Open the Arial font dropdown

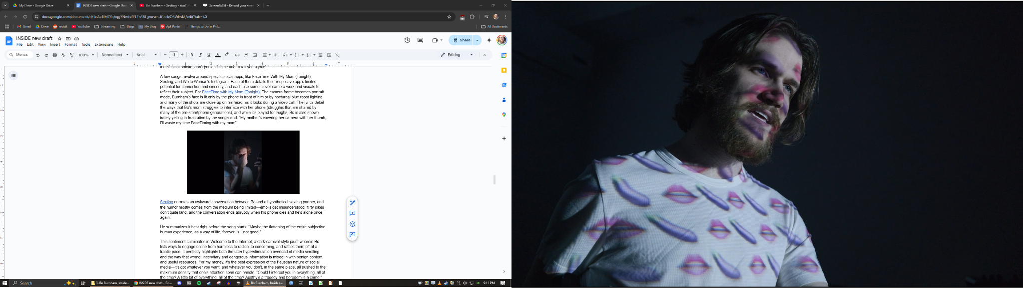coord(146,55)
